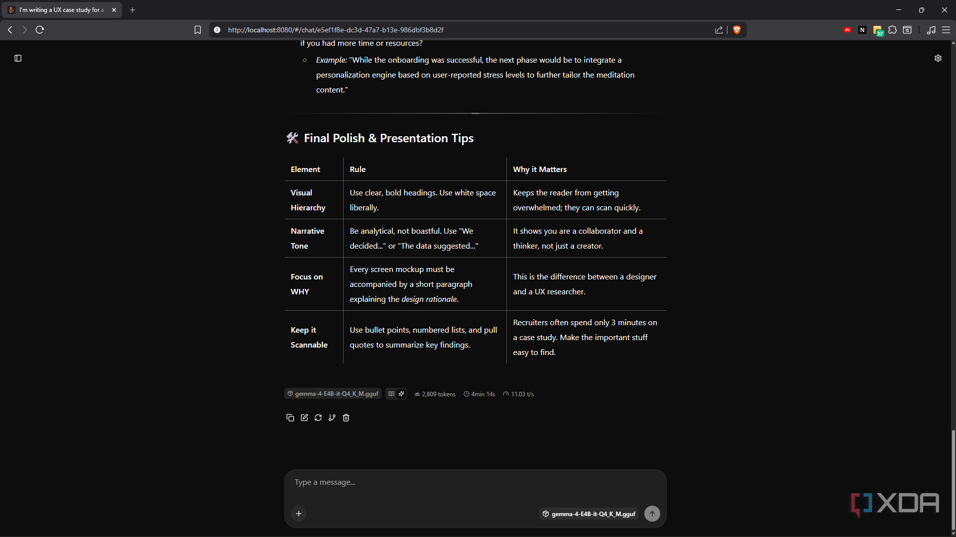This screenshot has height=537, width=956.
Task: Click the 4min 14s generation time
Action: coord(479,394)
